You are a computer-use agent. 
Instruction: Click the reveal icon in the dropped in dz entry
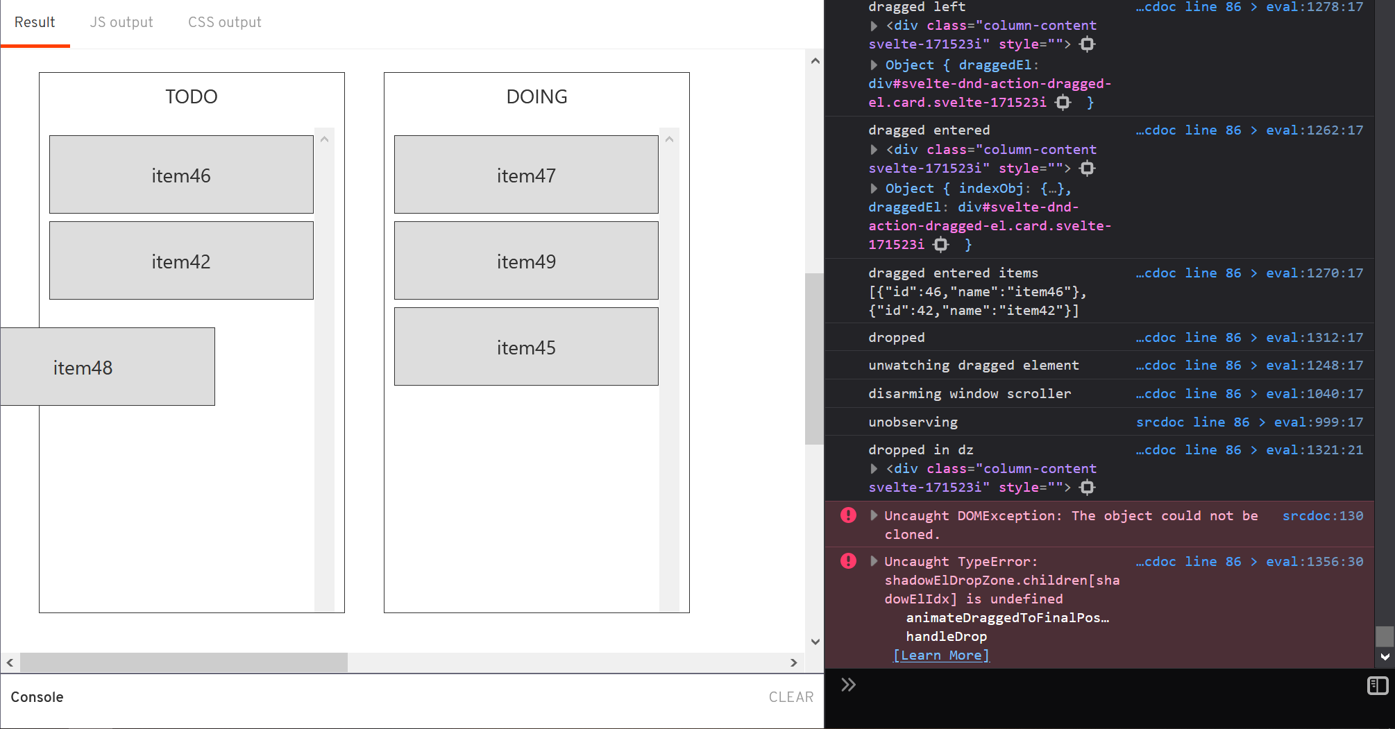pos(1087,487)
